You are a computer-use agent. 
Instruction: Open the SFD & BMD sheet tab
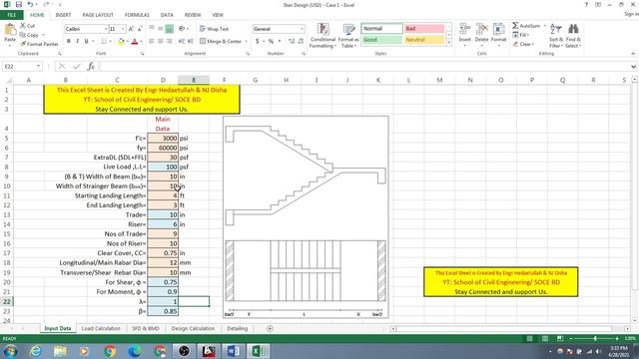tap(146, 328)
